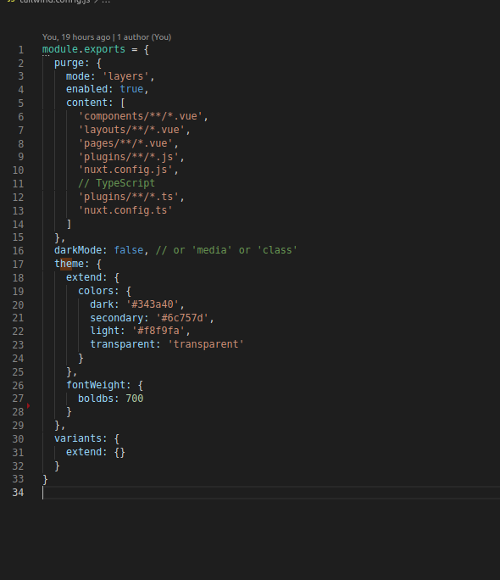Place cursor on 'variants' key
Screen dimensions: 500x580
tap(78, 438)
